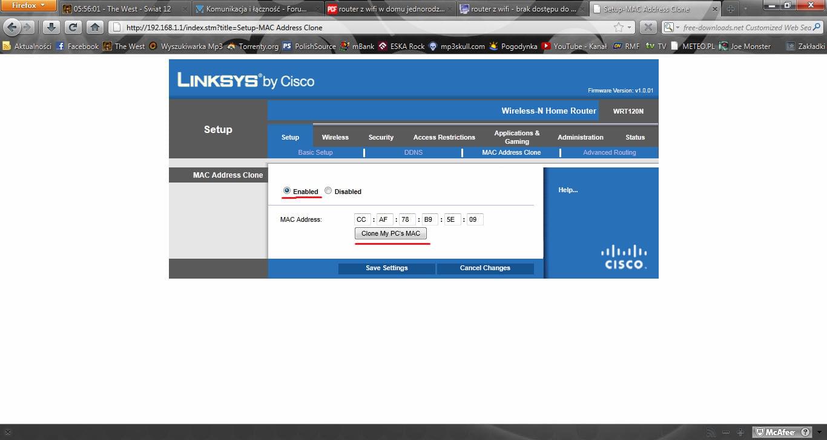Close the Setup-MAC Address Clone tab
Screen dimensions: 827x440
pyautogui.click(x=714, y=9)
